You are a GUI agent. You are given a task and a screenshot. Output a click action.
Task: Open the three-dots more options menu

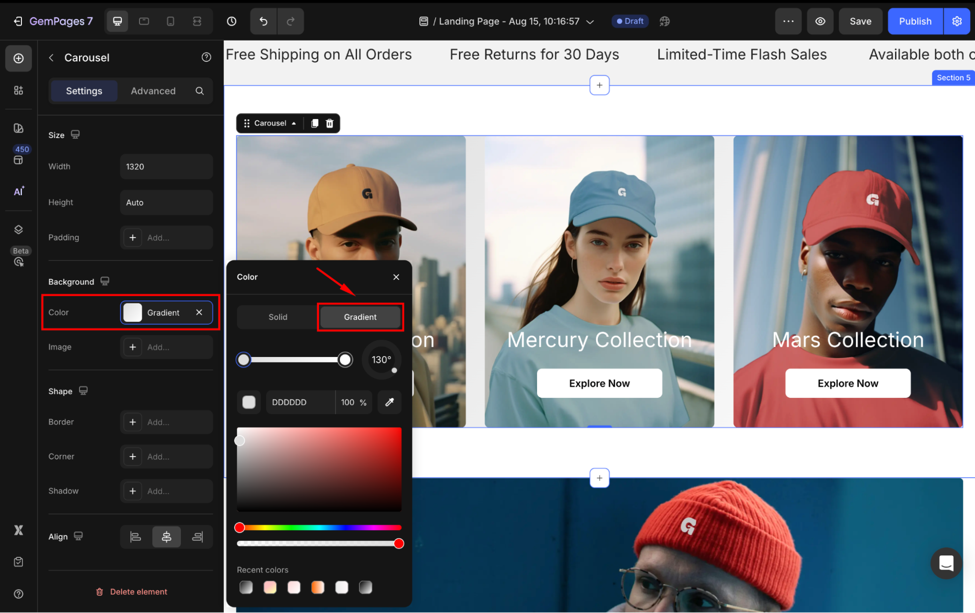pos(788,21)
